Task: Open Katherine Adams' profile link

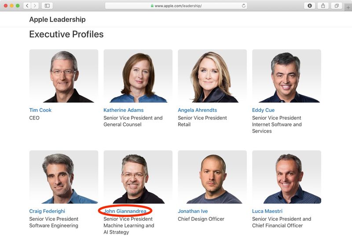Action: pos(124,110)
